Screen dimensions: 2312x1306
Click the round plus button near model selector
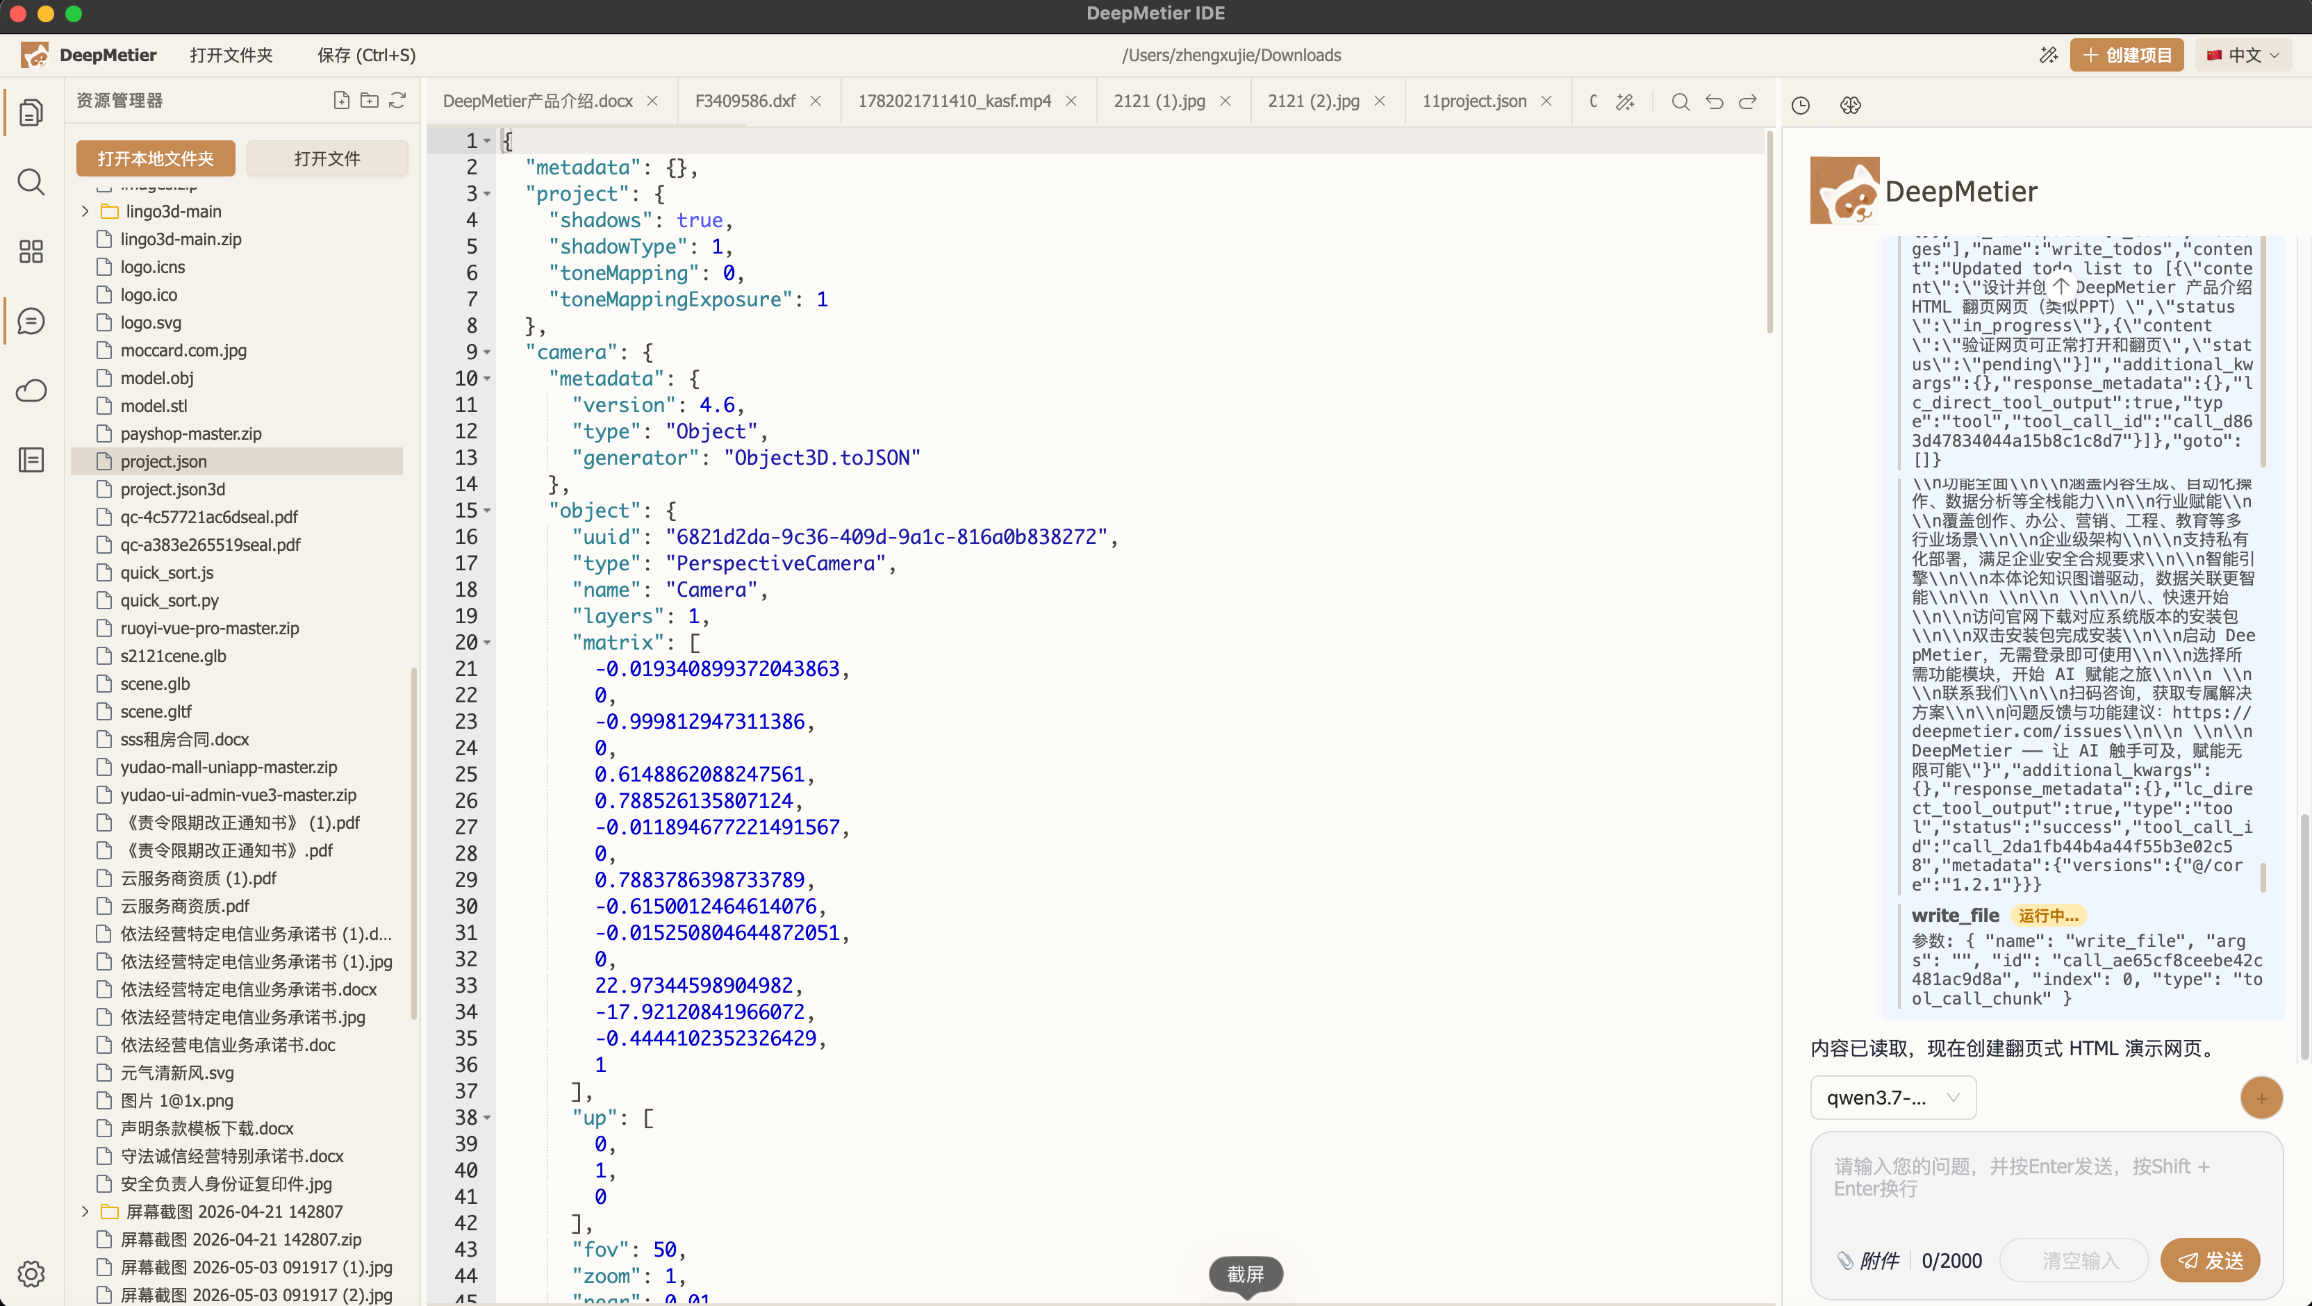click(2261, 1098)
